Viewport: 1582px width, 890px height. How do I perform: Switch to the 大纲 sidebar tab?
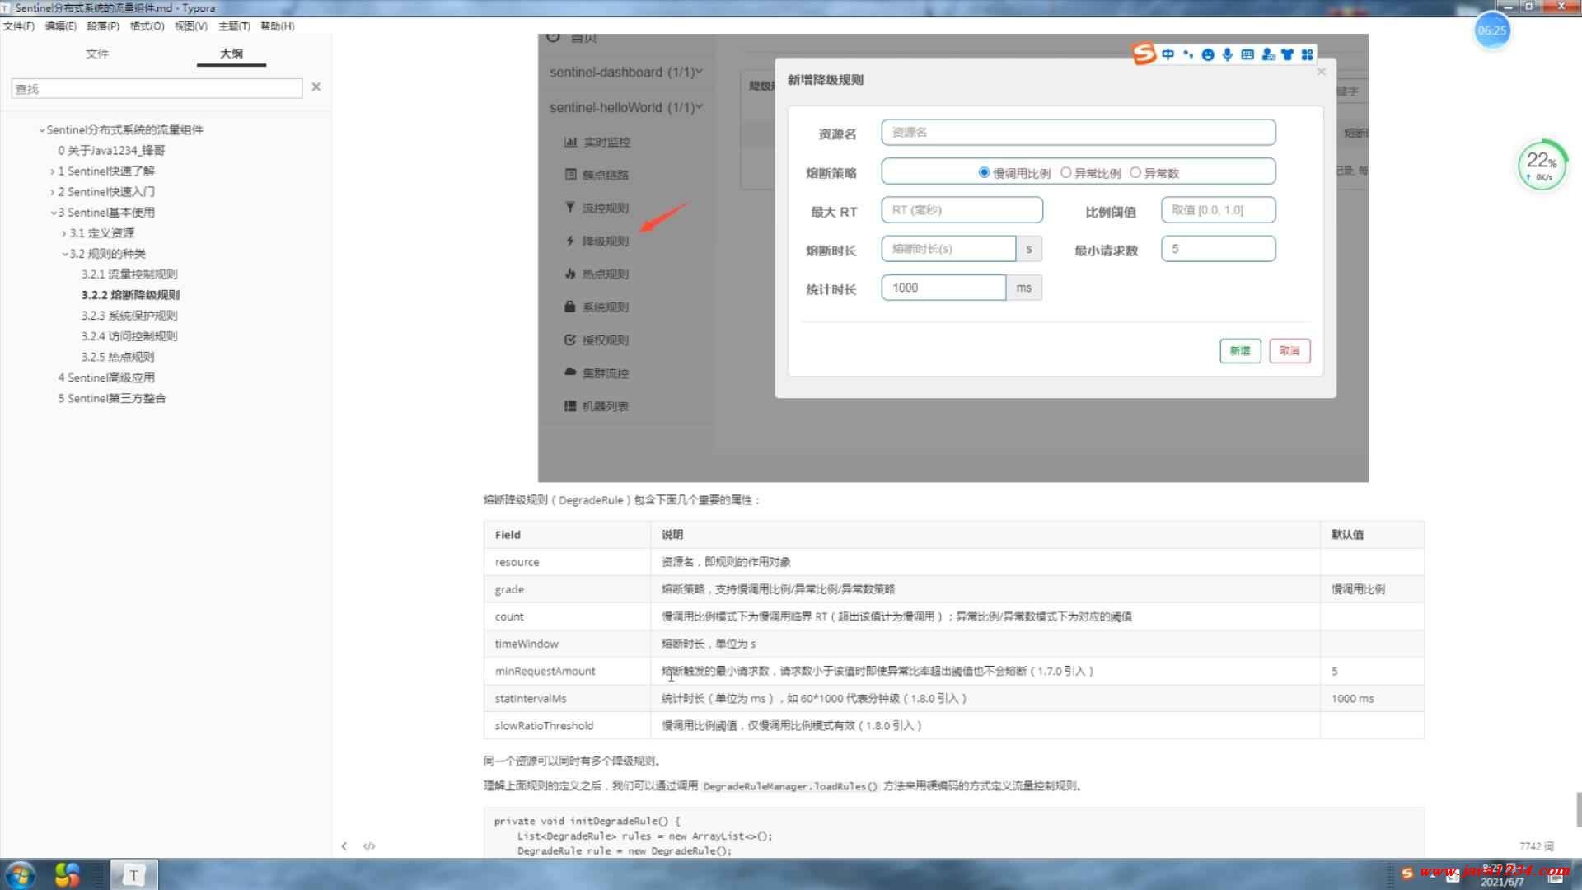pyautogui.click(x=232, y=54)
